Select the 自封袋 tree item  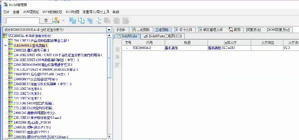tap(31, 132)
